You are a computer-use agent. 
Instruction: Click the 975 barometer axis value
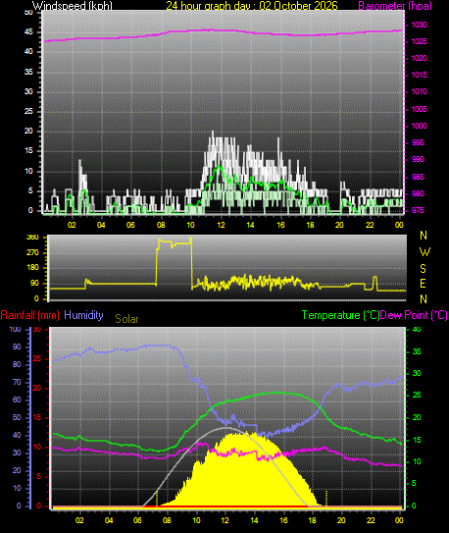click(418, 210)
